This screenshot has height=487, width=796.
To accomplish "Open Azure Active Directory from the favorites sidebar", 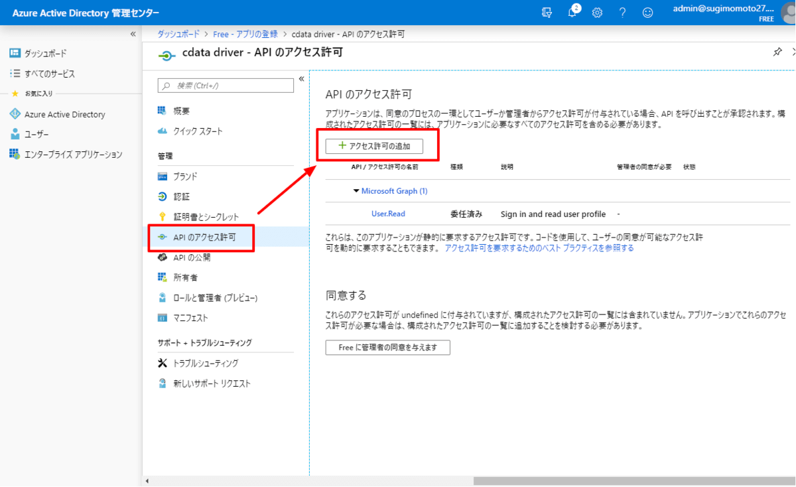I will click(64, 114).
